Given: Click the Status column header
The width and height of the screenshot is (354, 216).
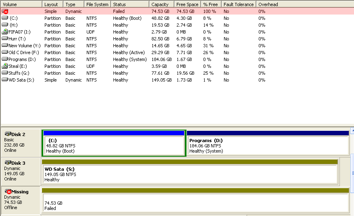Looking at the screenshot, I should coord(130,4).
